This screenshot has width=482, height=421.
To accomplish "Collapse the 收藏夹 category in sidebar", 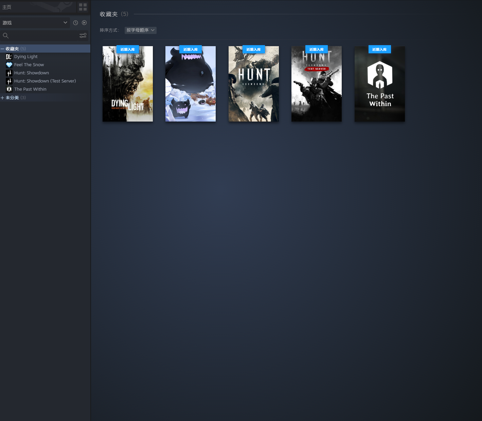I will pos(2,49).
